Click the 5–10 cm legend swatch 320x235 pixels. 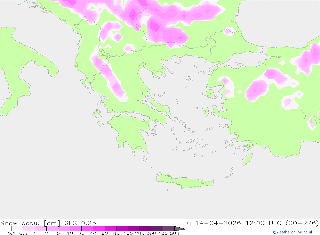click(64, 229)
